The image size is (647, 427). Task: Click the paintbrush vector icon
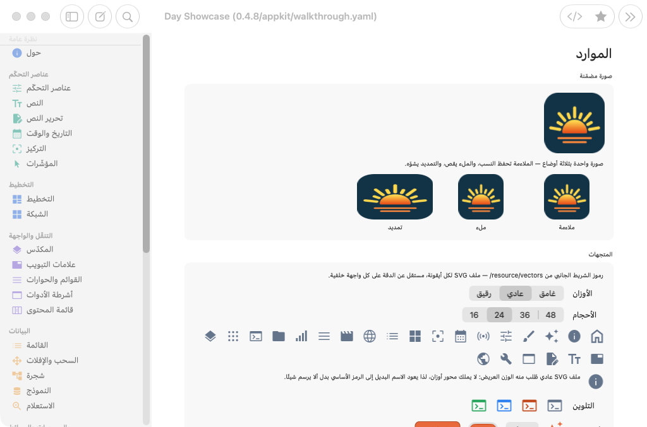click(529, 336)
